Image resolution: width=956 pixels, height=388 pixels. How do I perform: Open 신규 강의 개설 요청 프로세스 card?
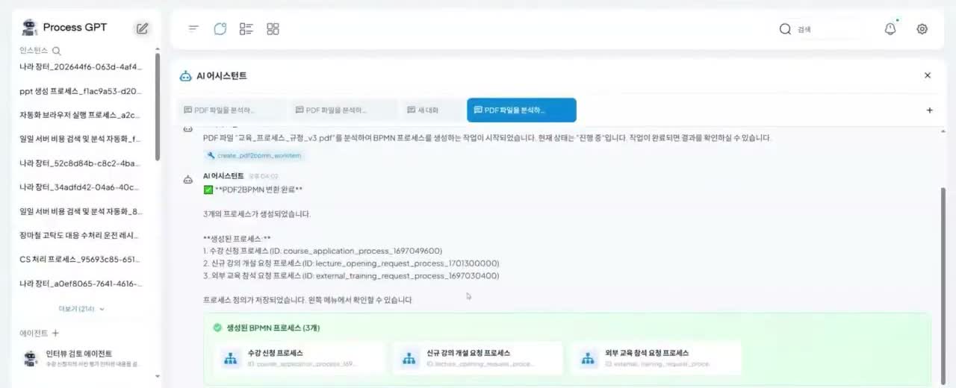coord(478,358)
